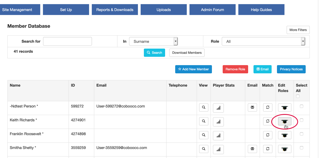Email Smitha Shetty using envelope icon
The width and height of the screenshot is (319, 158).
(x=252, y=149)
